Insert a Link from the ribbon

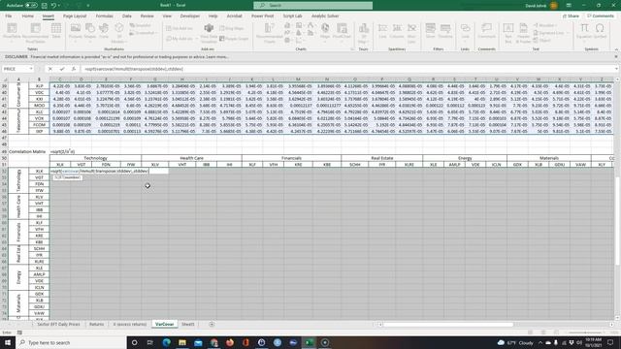(x=466, y=31)
